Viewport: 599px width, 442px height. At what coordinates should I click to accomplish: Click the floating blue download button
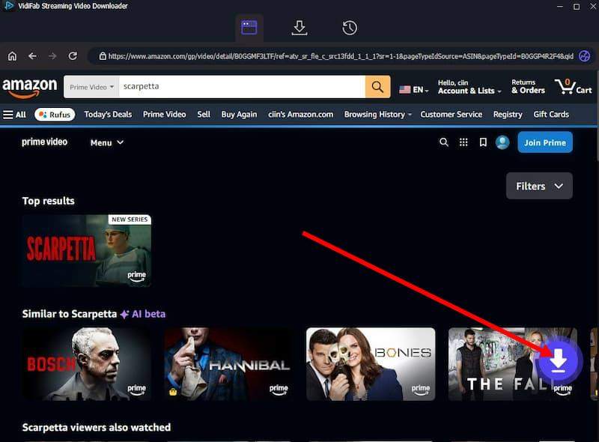tap(558, 361)
